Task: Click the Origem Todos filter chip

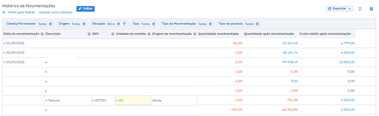Action: coord(72,24)
